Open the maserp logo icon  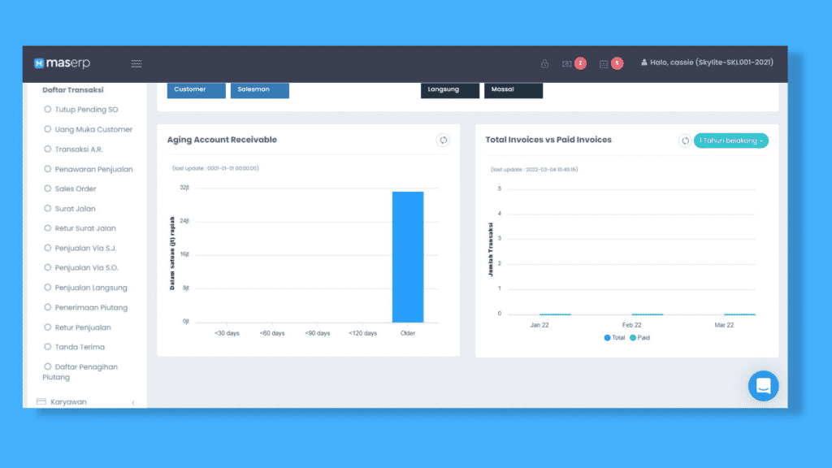tap(40, 63)
